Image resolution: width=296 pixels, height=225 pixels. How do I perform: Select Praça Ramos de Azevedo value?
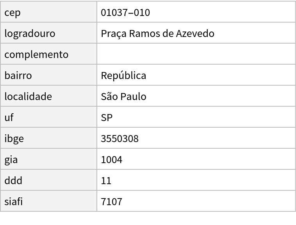pos(157,33)
